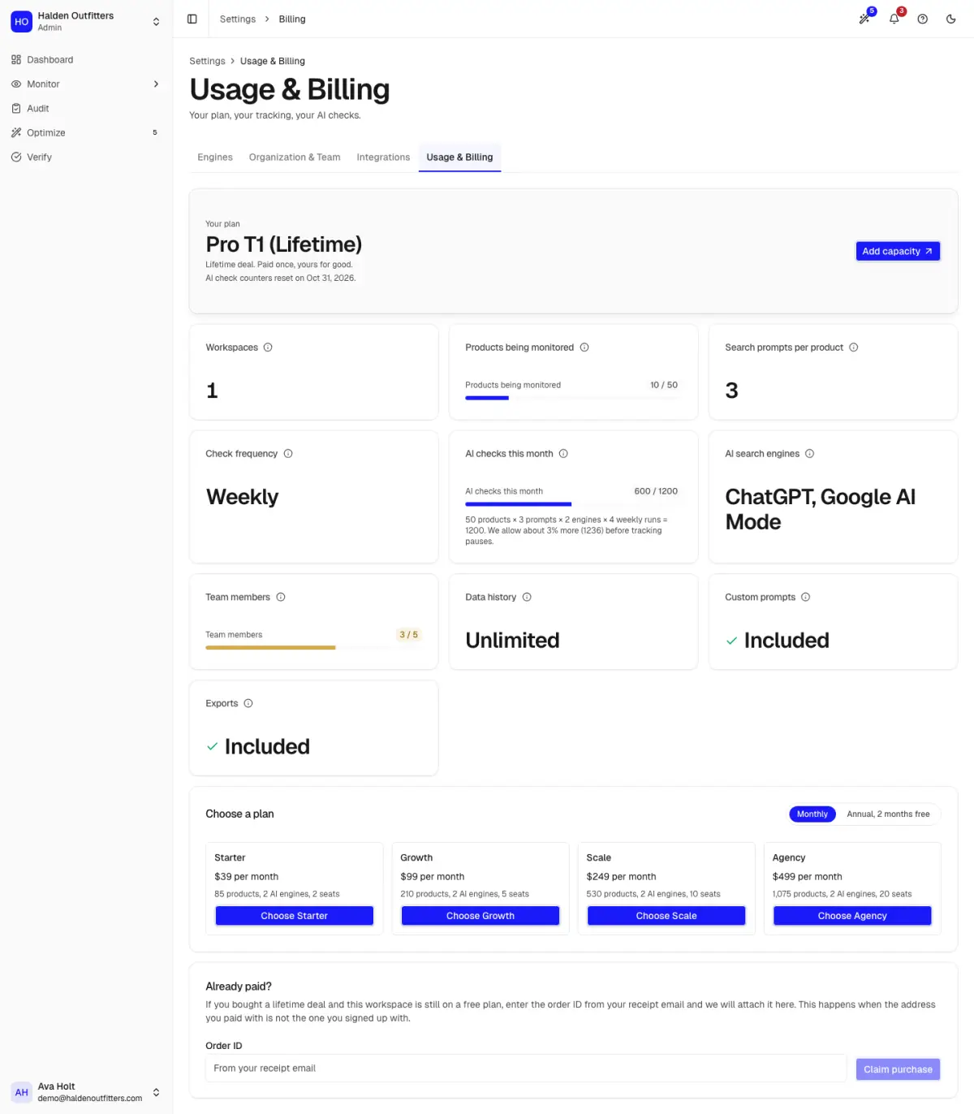This screenshot has width=974, height=1114.
Task: Click the 3 / 5 team members badge
Action: pyautogui.click(x=408, y=635)
